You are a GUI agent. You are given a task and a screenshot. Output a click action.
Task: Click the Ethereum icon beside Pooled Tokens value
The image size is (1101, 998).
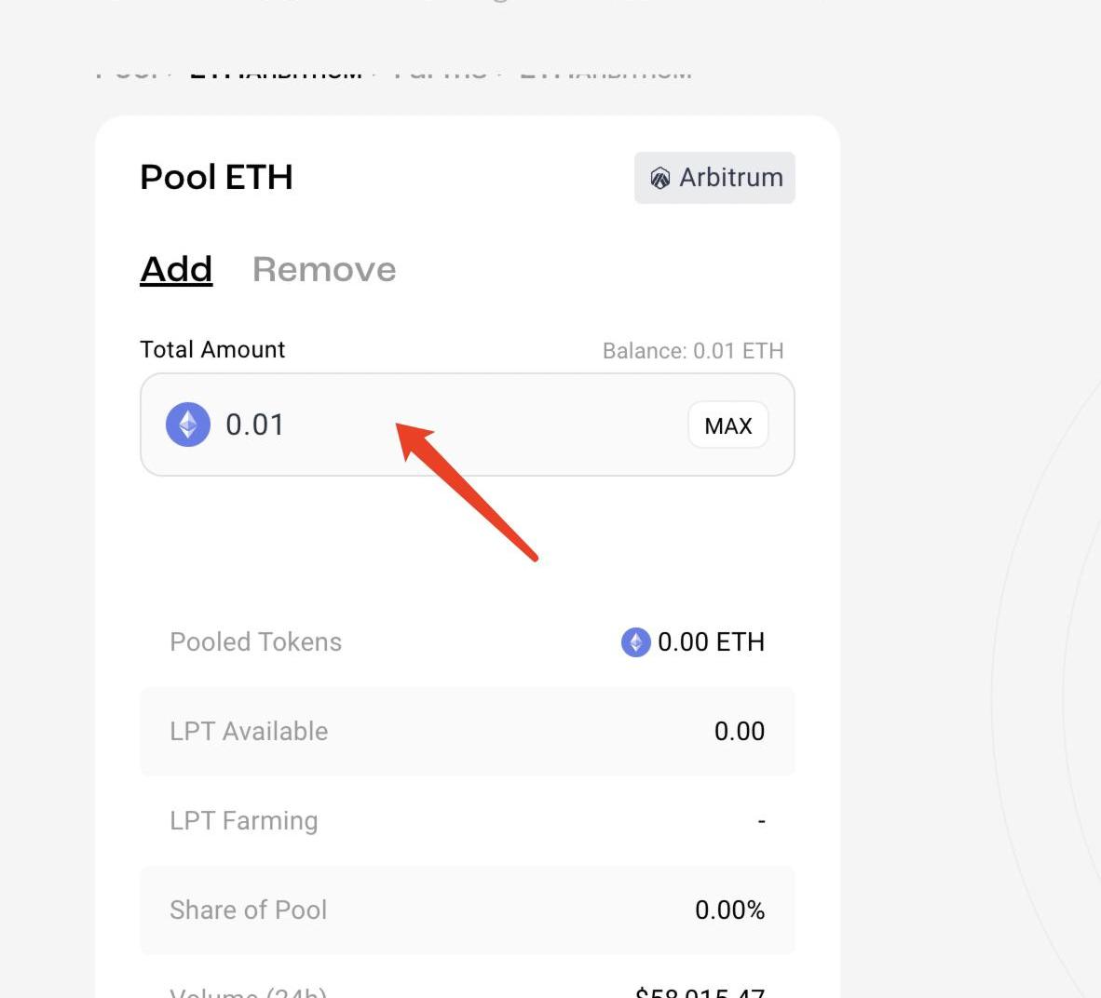click(635, 642)
